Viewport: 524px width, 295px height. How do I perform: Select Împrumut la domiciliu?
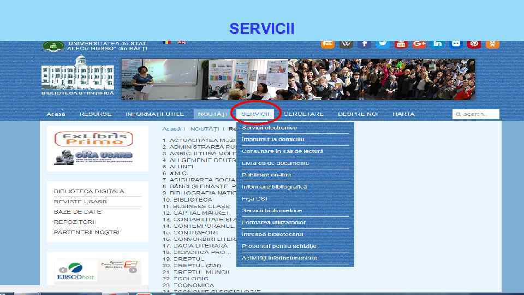coord(273,139)
